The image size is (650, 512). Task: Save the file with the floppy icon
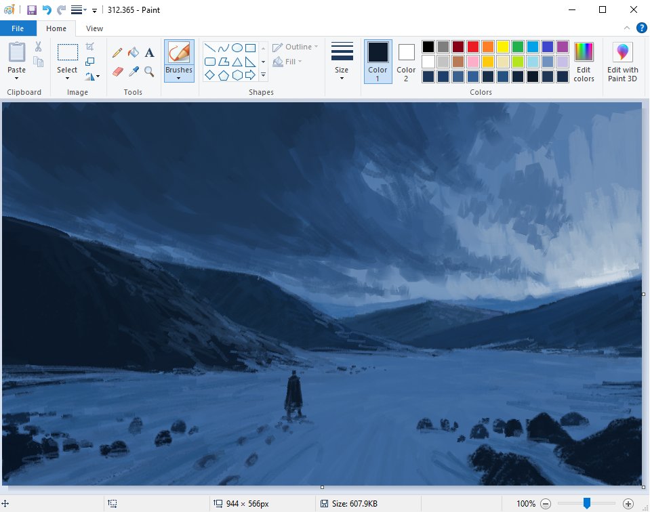tap(32, 10)
